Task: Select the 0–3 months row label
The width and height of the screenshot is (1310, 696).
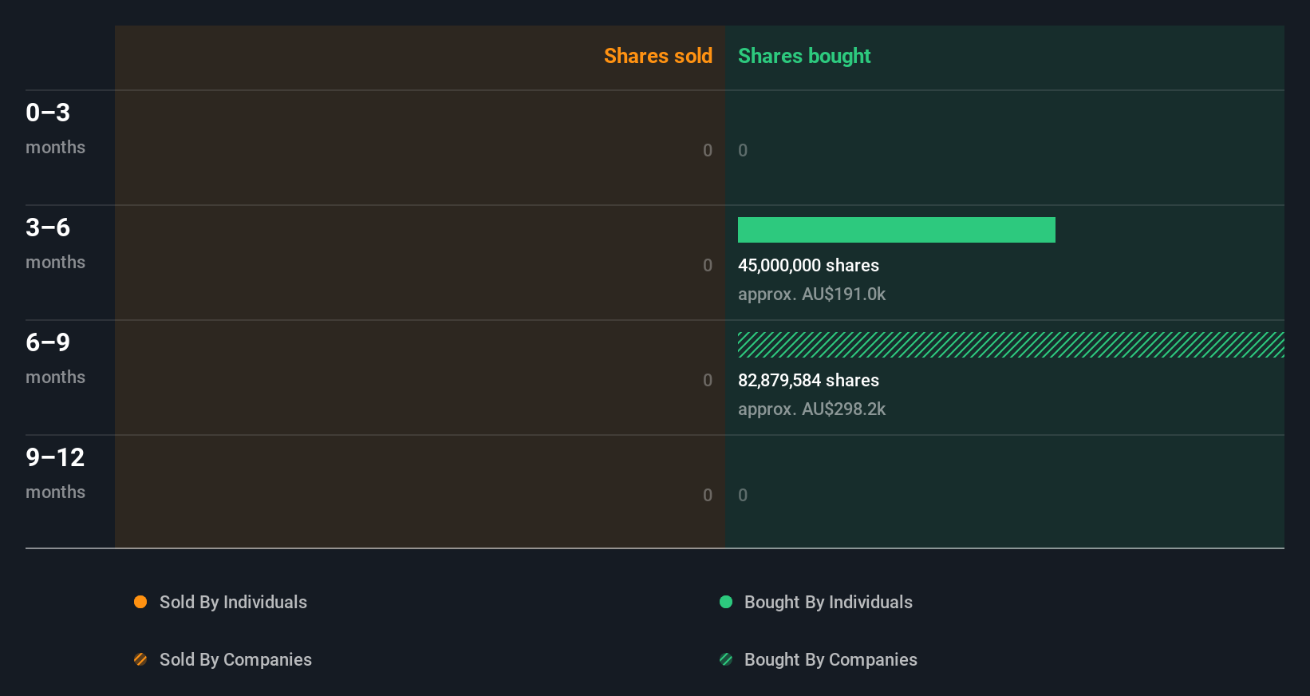Action: (x=55, y=128)
